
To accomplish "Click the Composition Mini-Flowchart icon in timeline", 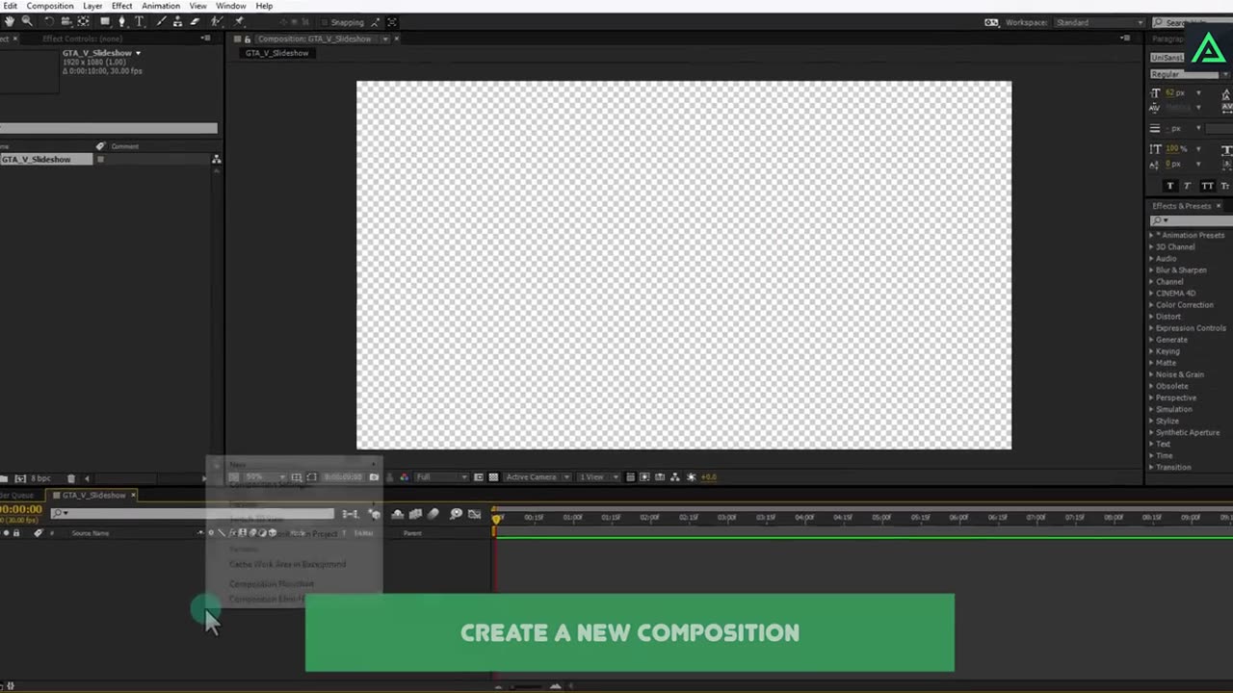I will click(350, 514).
